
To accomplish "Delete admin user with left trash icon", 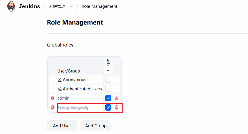I will 52,98.
